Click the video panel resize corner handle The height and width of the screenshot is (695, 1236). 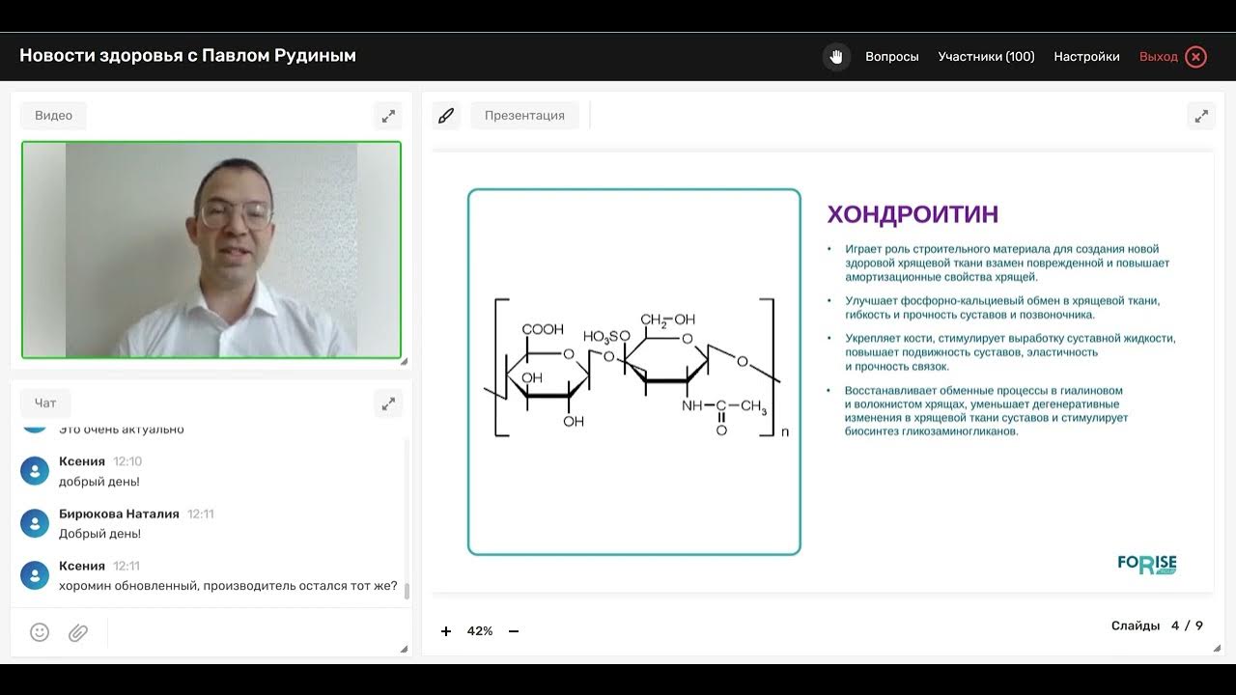tap(404, 362)
